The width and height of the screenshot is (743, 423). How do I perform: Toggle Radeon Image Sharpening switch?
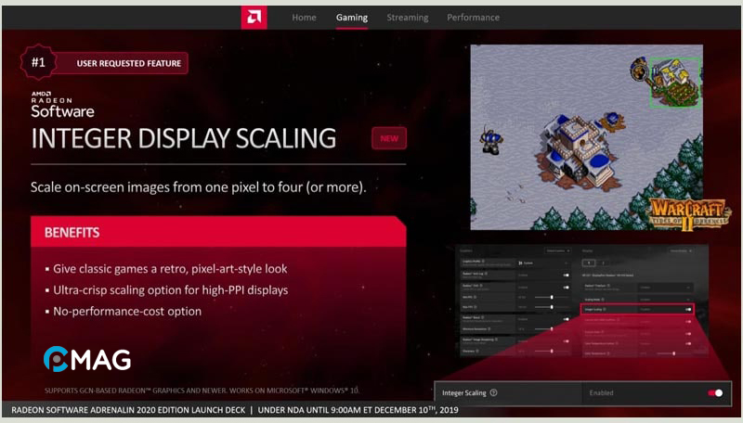click(x=567, y=341)
